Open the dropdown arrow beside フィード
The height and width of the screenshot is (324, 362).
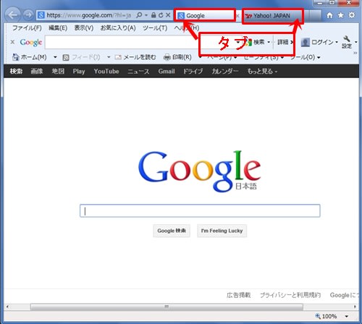click(109, 57)
